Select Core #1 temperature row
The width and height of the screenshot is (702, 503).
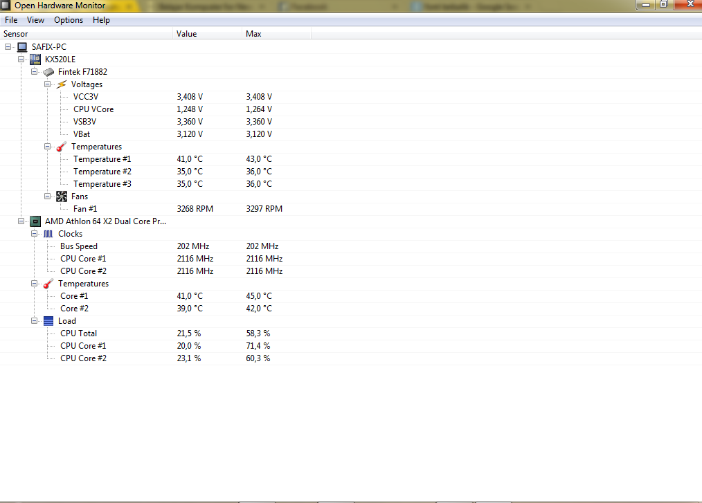[x=351, y=296]
